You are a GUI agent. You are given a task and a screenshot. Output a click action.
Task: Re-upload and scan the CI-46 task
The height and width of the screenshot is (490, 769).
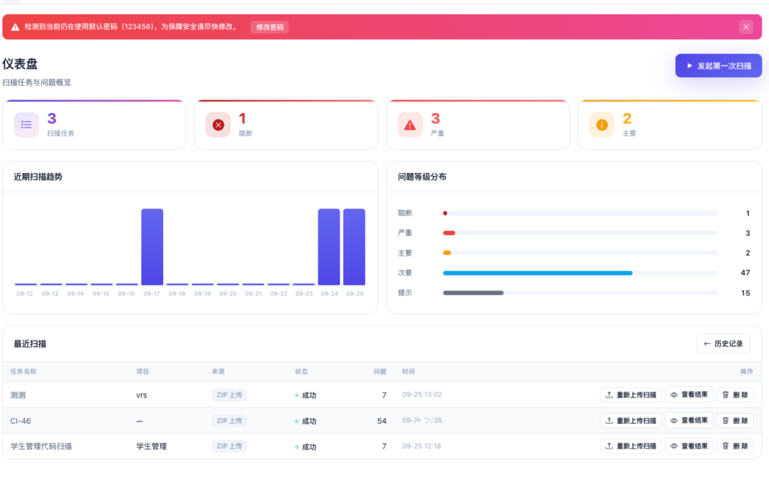click(x=631, y=420)
